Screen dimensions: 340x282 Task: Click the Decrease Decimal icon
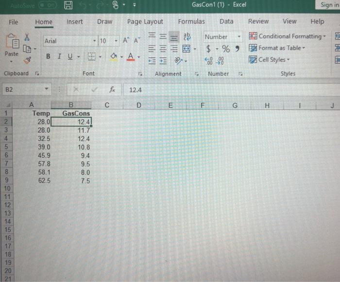(220, 61)
